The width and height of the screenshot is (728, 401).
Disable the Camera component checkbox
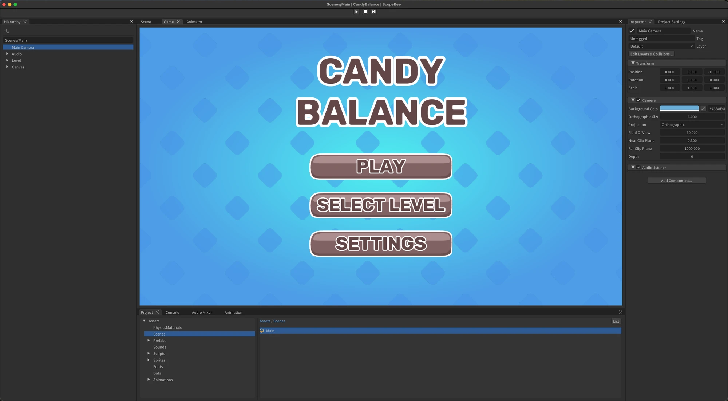click(x=638, y=100)
